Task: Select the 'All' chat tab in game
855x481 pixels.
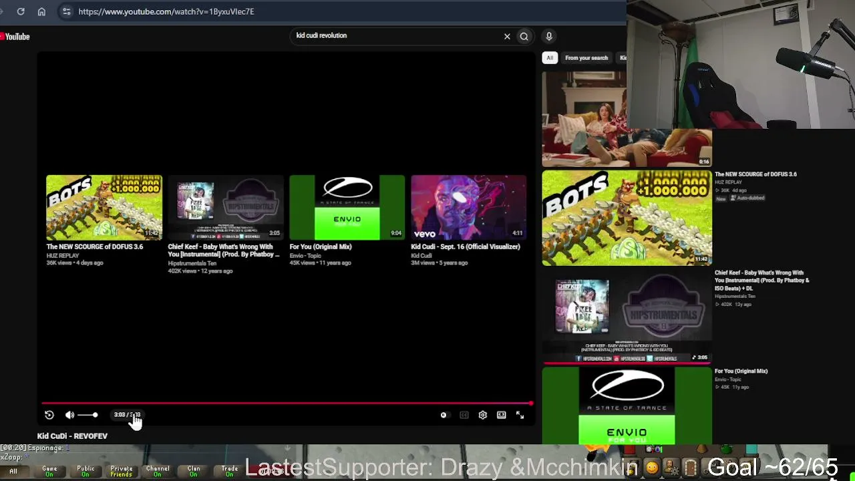Action: (13, 472)
